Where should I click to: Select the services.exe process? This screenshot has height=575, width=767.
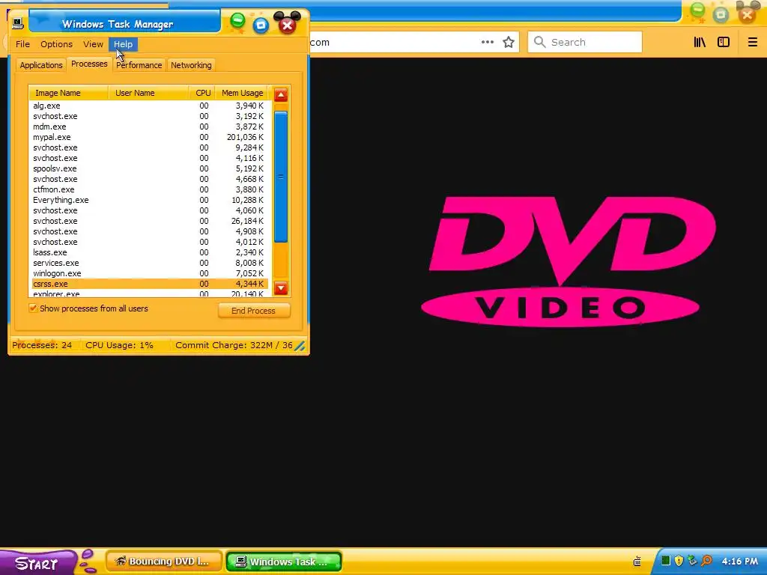coord(149,263)
